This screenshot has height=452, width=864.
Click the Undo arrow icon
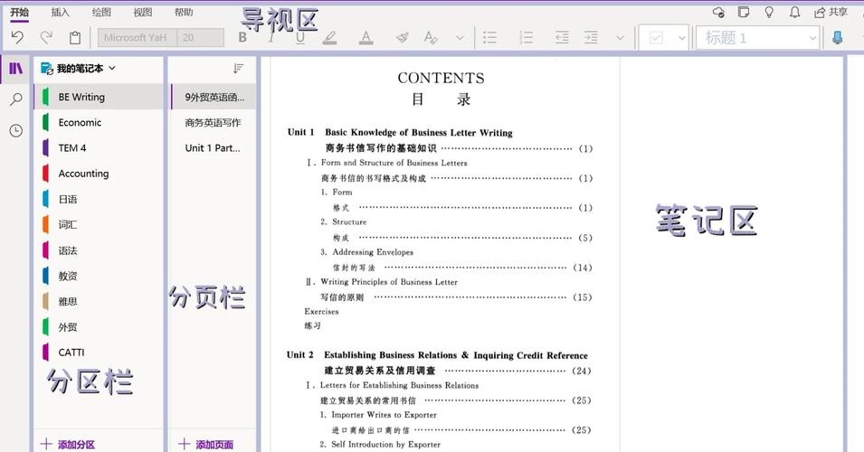click(17, 37)
